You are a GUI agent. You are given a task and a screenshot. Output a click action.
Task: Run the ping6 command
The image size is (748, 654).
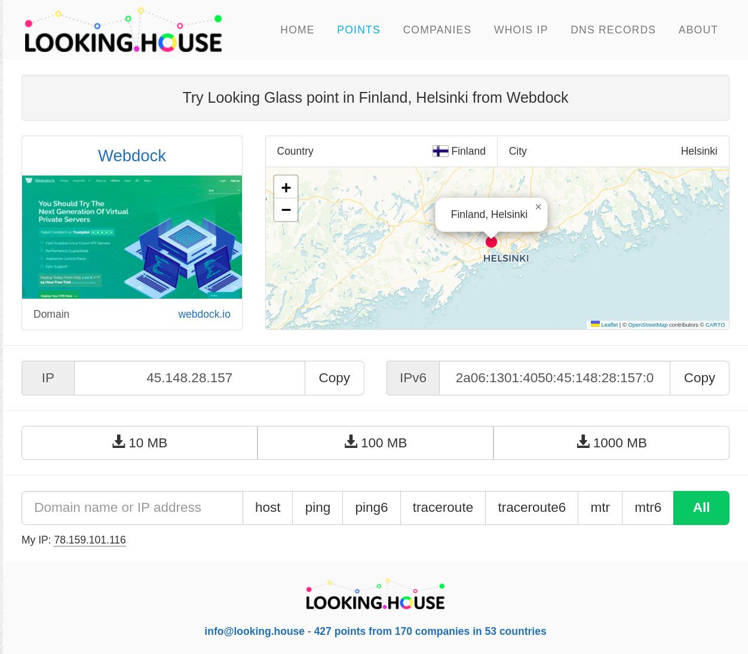[372, 508]
